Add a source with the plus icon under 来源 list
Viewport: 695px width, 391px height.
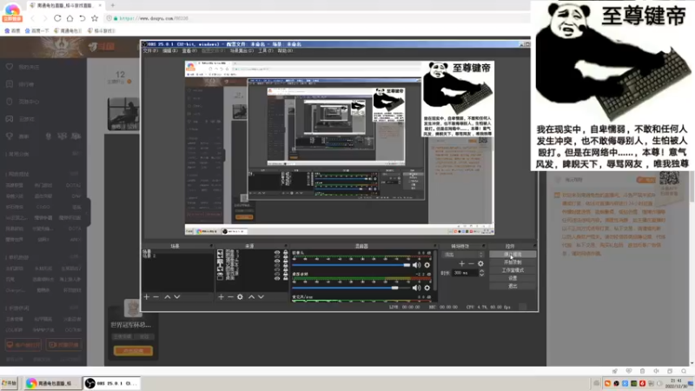coord(221,296)
